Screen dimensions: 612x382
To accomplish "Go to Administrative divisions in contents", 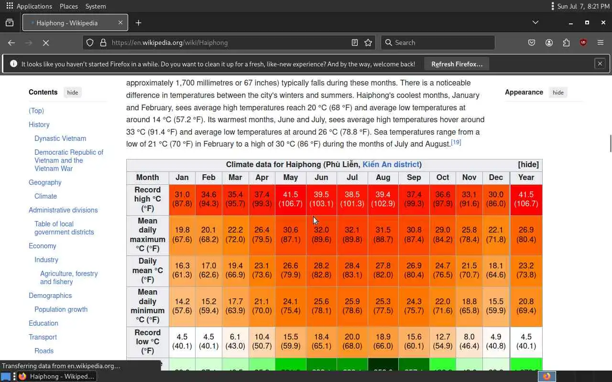I will pos(63,210).
